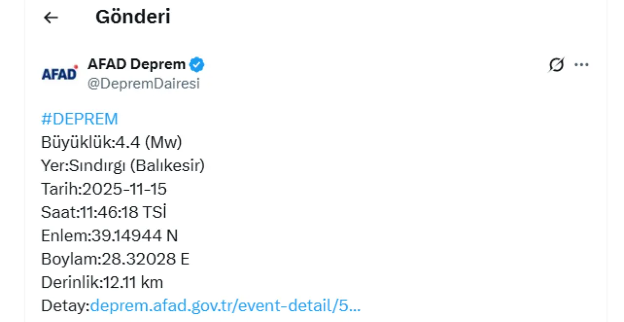Click the date 2025-11-15
Image resolution: width=624 pixels, height=322 pixels.
point(125,189)
